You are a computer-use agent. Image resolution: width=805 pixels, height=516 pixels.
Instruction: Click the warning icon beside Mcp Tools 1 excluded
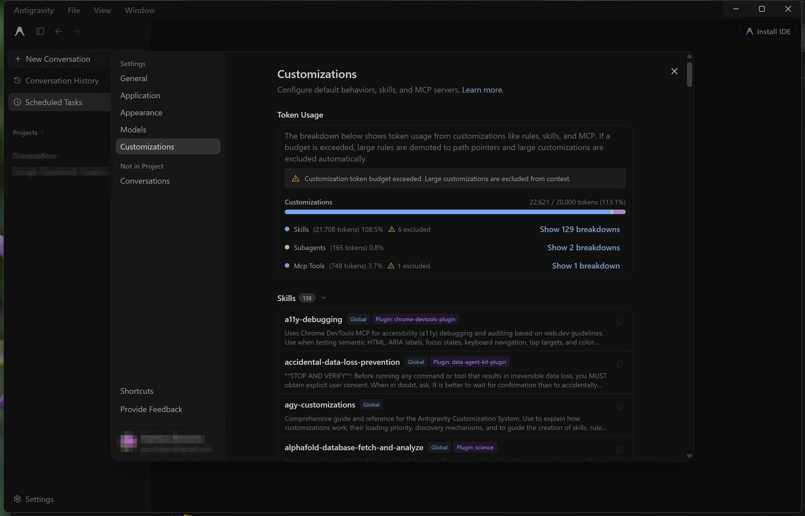click(391, 266)
